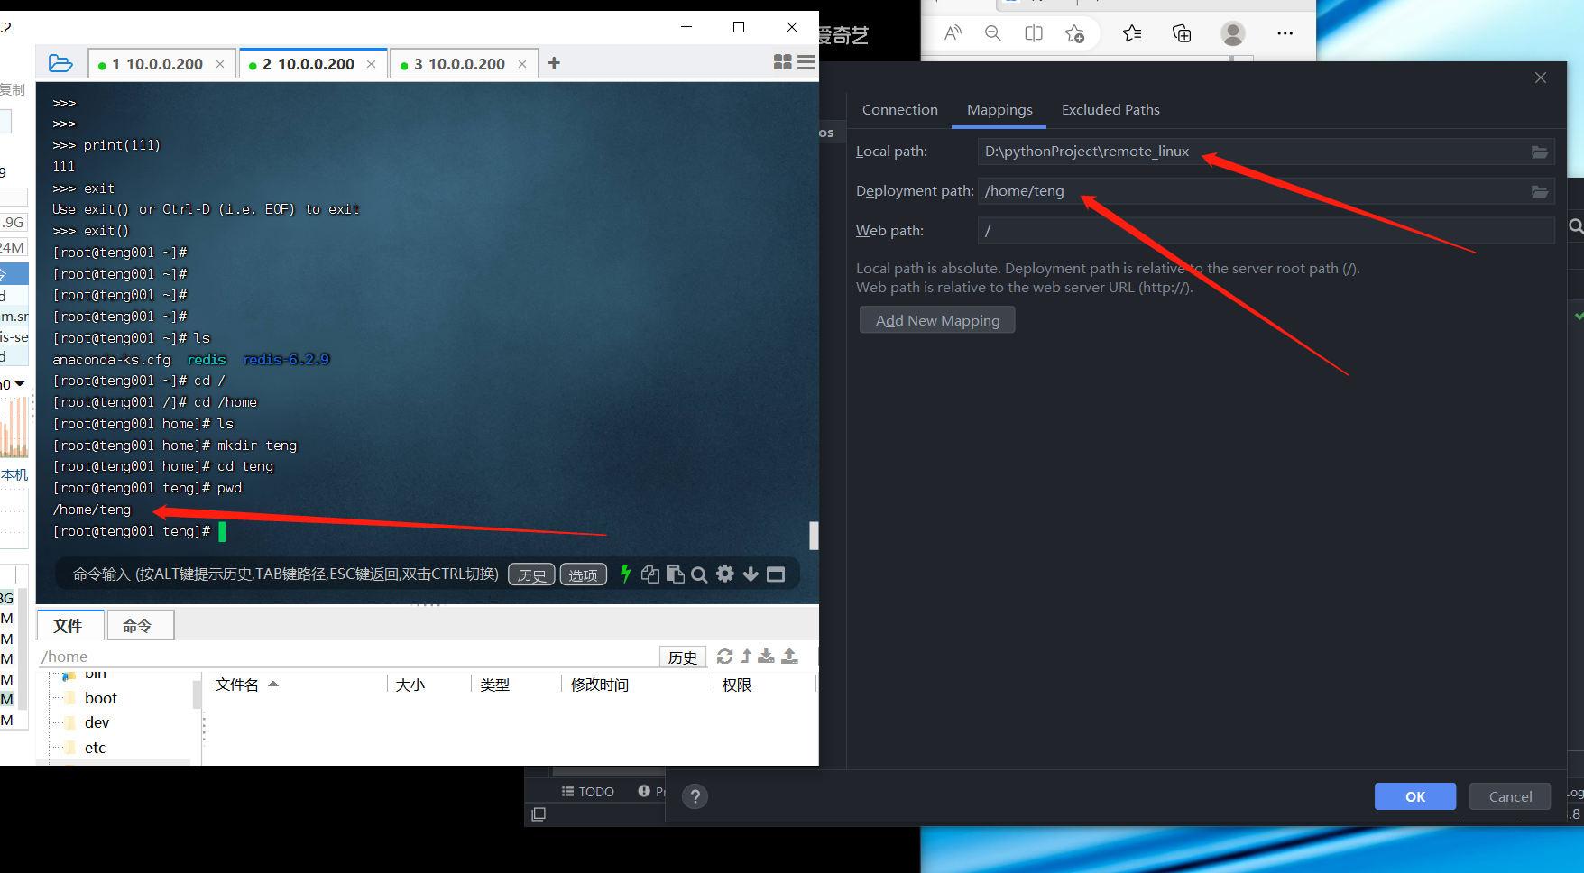Click the 选项 options button
Viewport: 1584px width, 873px height.
click(583, 574)
